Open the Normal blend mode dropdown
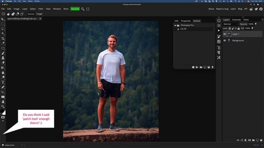264x148 pixels. 231,24
